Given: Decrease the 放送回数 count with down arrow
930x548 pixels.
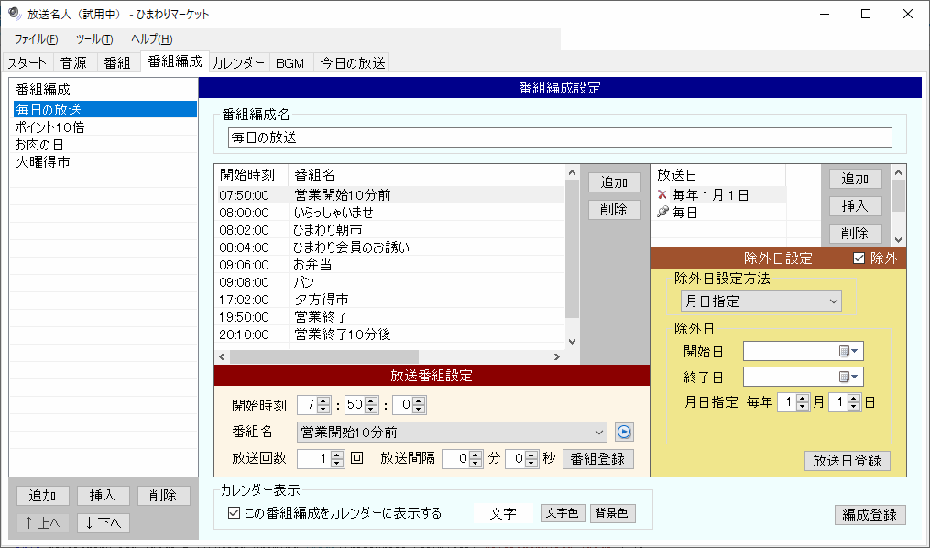Looking at the screenshot, I should [337, 463].
